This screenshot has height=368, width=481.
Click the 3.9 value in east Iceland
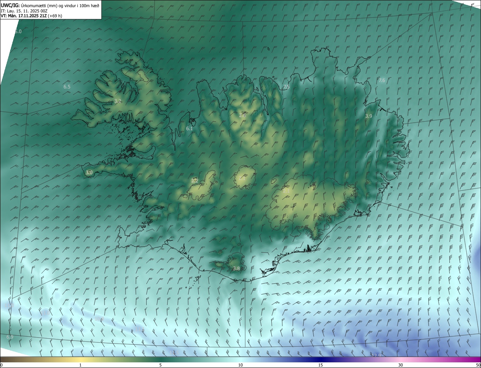(x=369, y=116)
